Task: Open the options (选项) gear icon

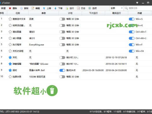Action: 90,8
